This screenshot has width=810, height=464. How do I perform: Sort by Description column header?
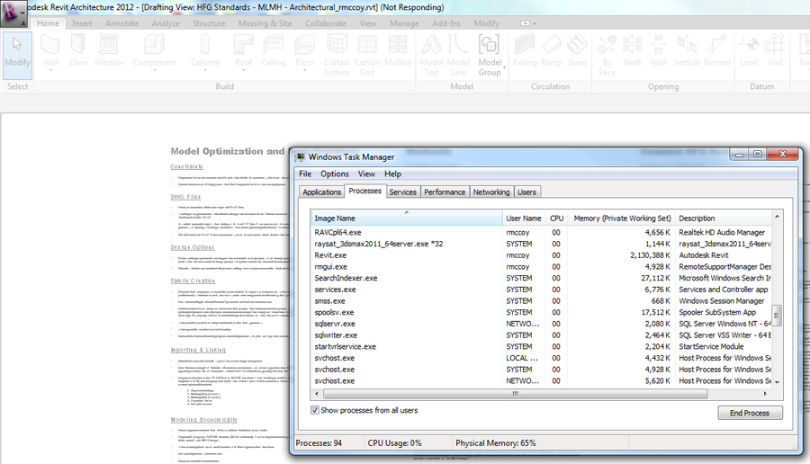tap(723, 219)
